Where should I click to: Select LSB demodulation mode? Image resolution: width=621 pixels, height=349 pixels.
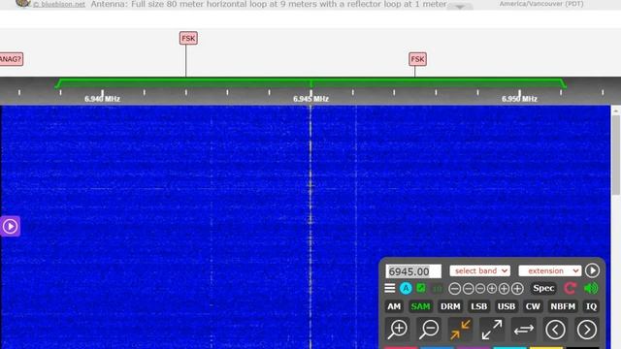[478, 306]
